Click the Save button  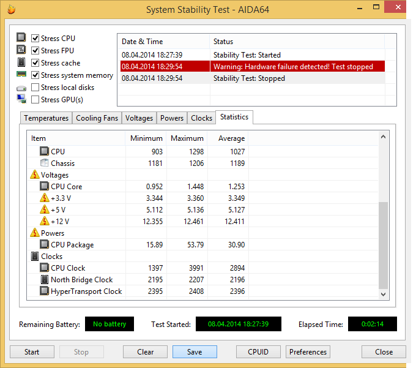(195, 352)
